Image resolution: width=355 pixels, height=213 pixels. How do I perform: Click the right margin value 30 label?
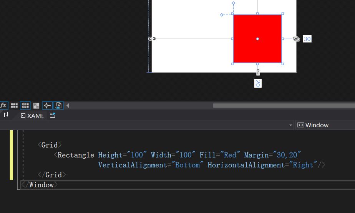307,39
